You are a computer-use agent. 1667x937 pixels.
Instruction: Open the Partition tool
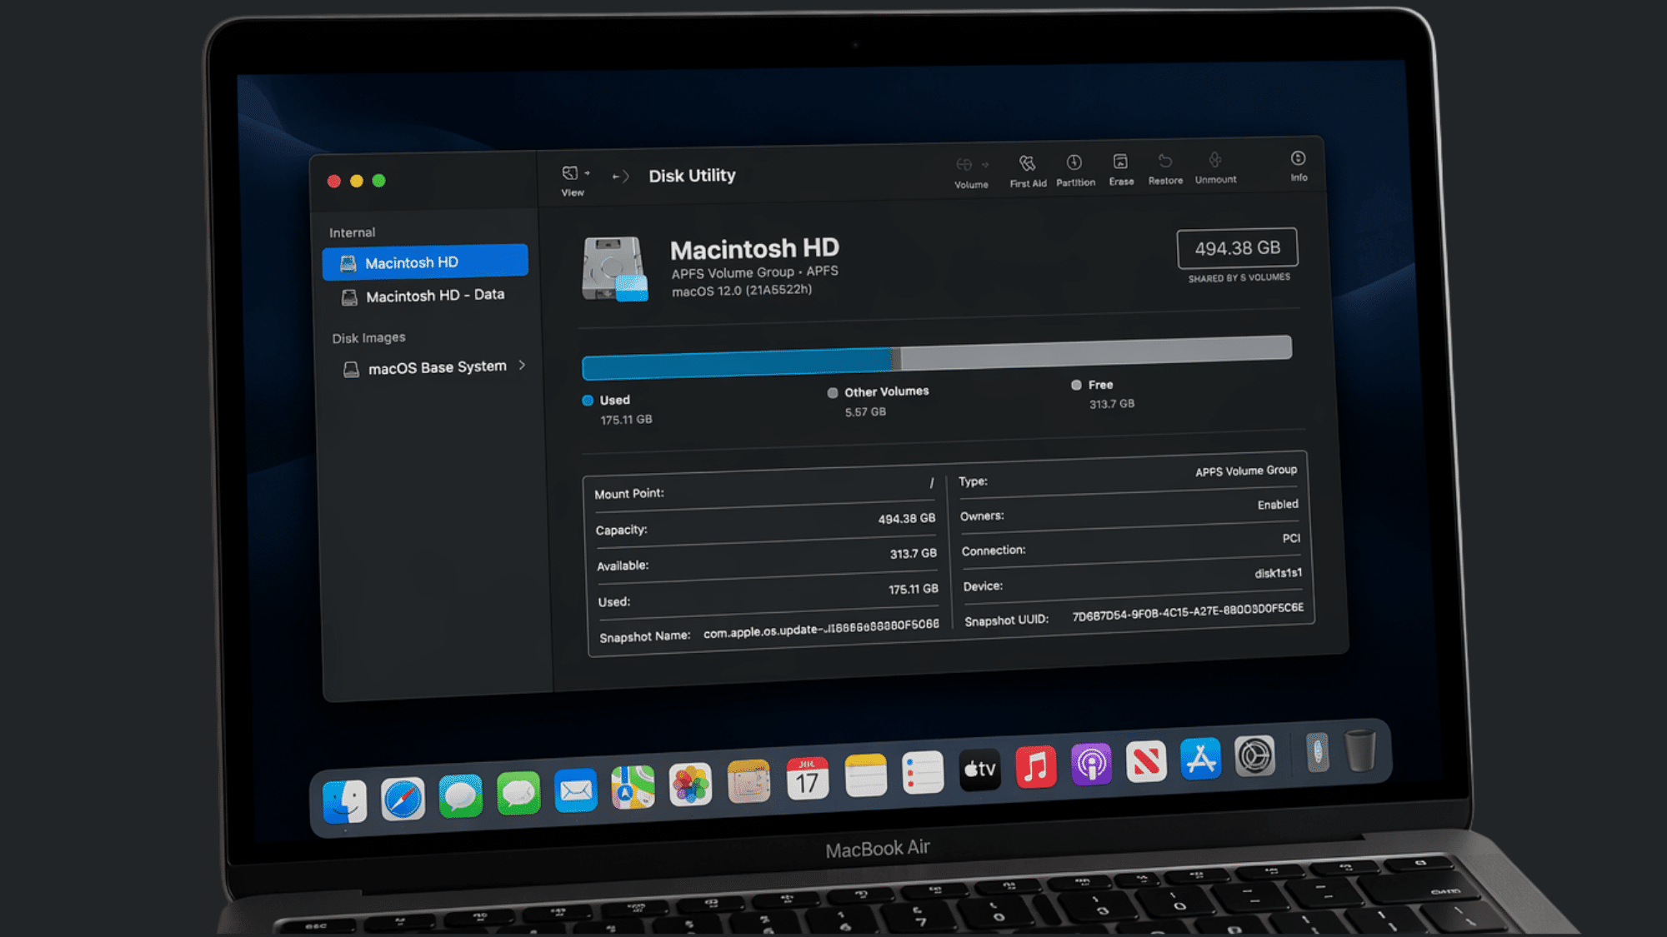1075,170
